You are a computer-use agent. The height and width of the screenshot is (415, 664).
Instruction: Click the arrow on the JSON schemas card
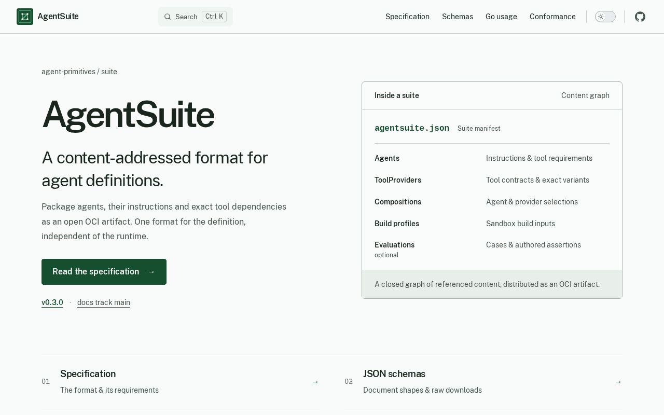click(618, 382)
